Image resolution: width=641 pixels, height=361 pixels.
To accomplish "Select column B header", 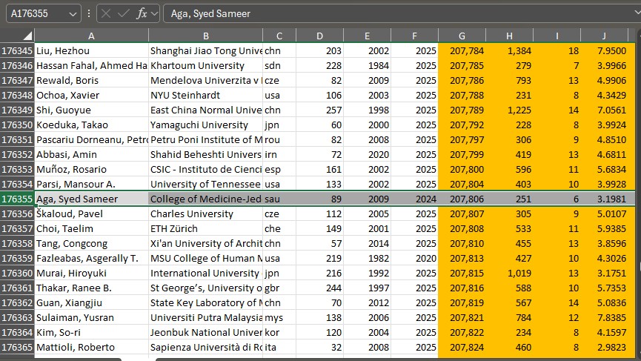I will (x=205, y=36).
